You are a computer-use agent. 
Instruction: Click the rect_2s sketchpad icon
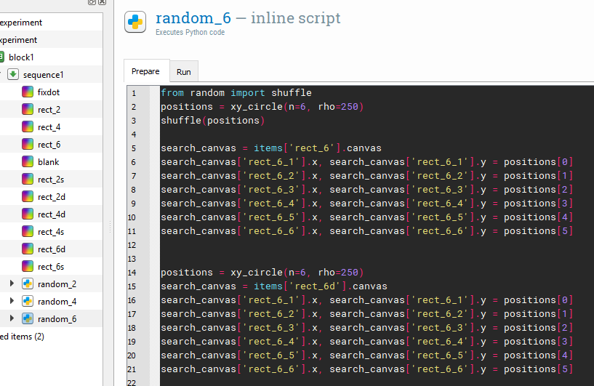click(x=28, y=179)
